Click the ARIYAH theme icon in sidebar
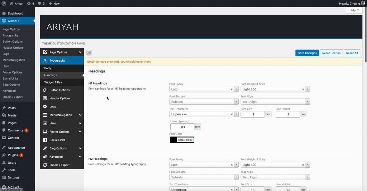367x191 pixels. click(4, 21)
